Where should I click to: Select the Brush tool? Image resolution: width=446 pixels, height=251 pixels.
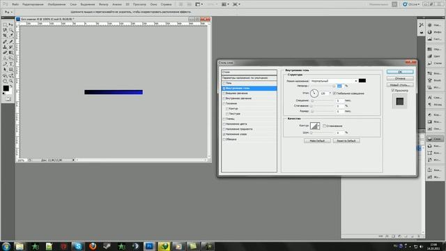(11, 42)
